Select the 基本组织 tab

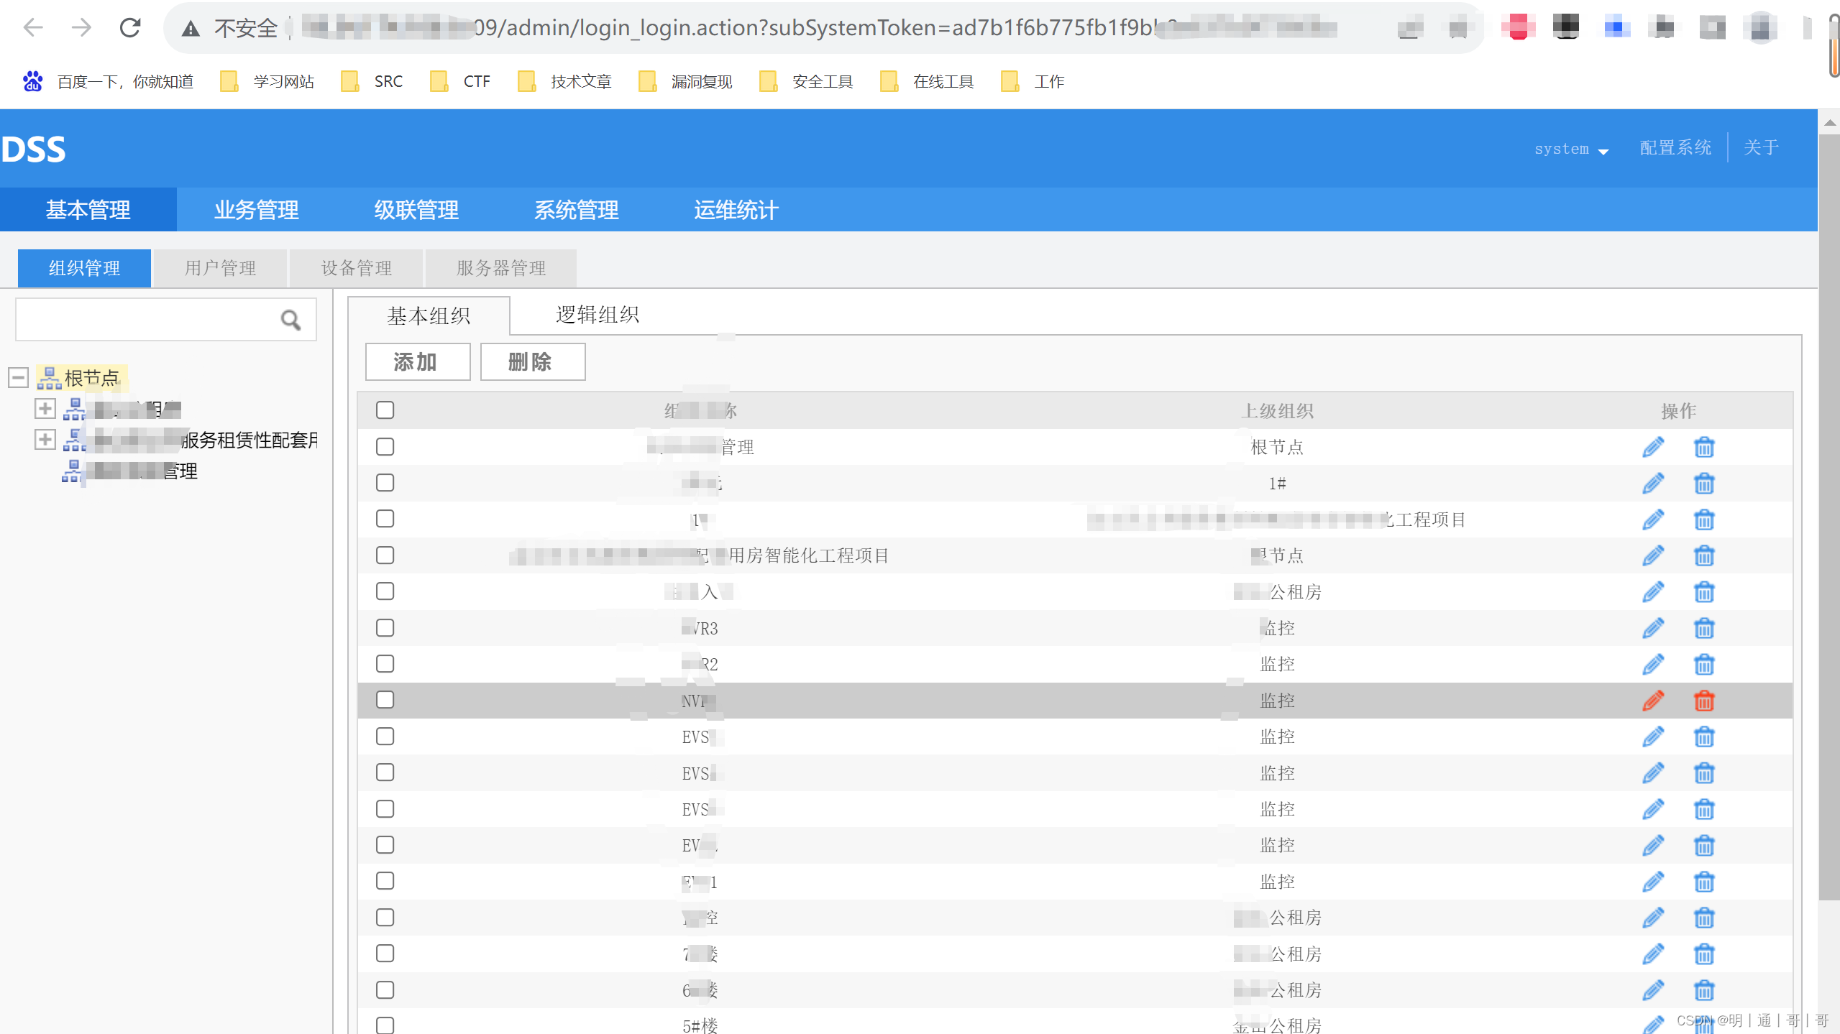pos(429,315)
